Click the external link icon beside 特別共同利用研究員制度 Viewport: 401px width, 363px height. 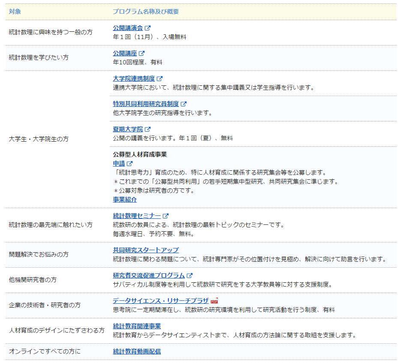point(184,104)
